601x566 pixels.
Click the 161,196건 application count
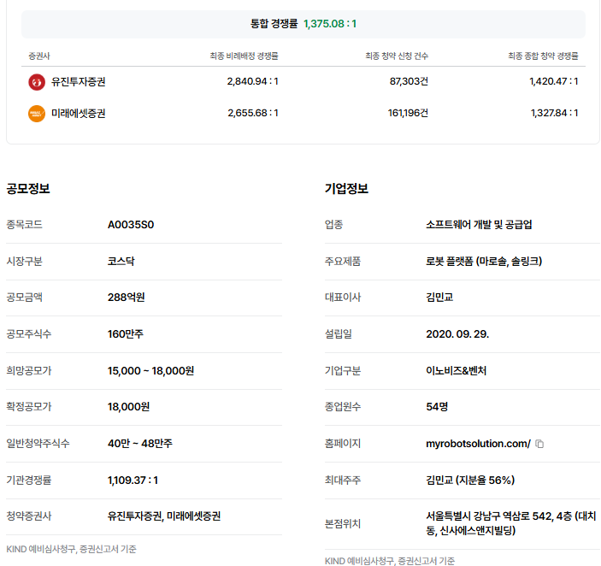point(408,113)
